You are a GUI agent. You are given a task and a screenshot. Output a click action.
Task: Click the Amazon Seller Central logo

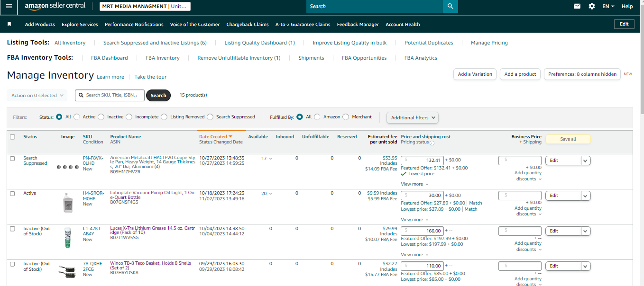[55, 6]
